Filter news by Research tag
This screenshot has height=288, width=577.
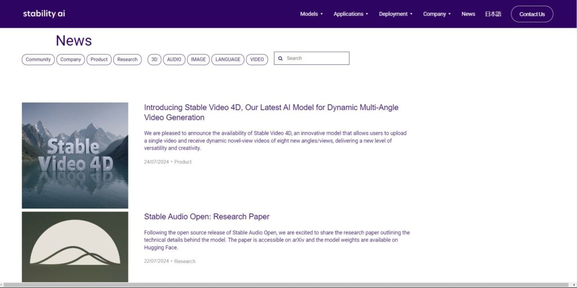tap(127, 59)
